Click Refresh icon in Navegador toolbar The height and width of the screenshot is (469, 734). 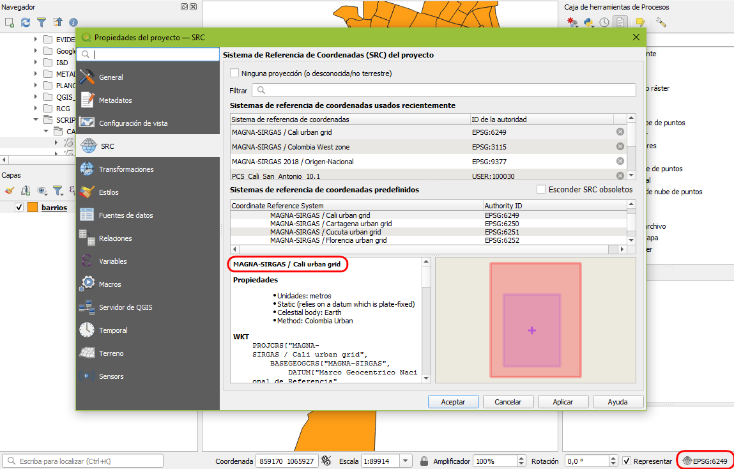click(26, 22)
